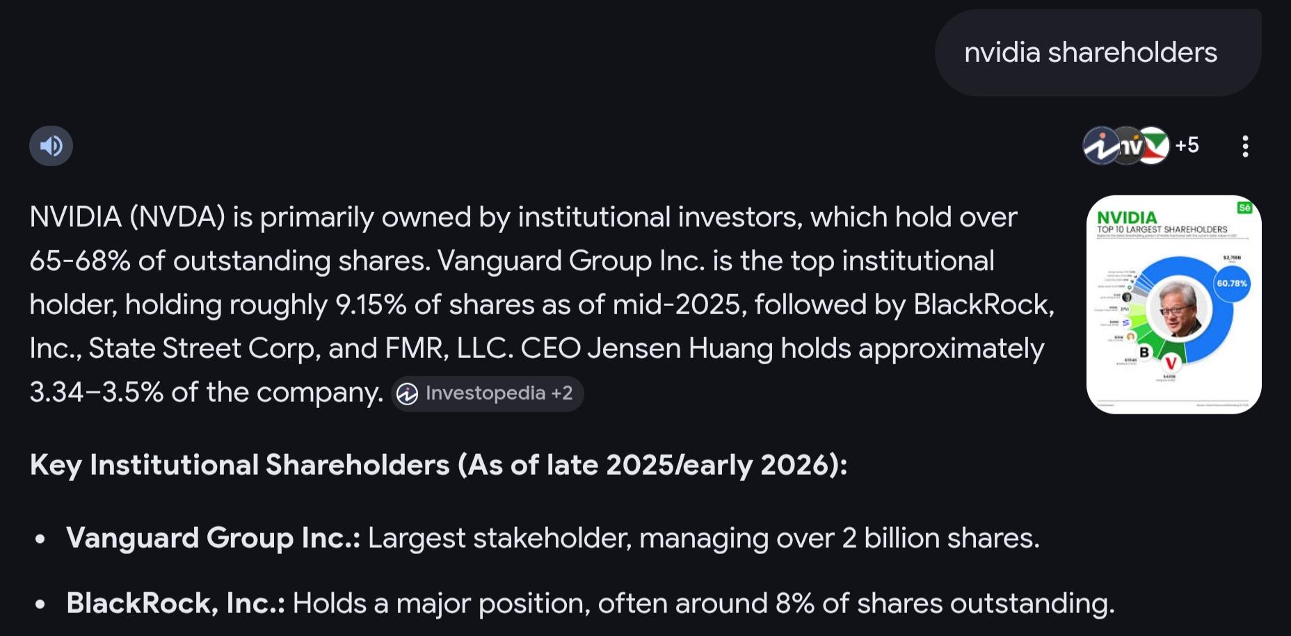Click the dark middle source icon
This screenshot has width=1291, height=636.
[1128, 146]
